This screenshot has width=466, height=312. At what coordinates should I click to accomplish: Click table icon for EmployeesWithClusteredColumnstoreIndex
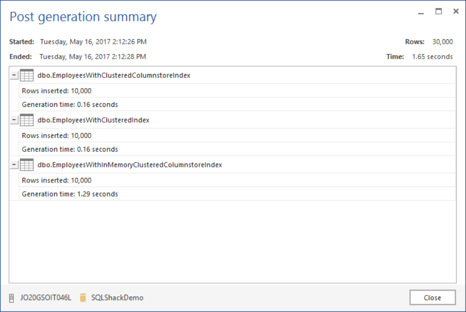[x=27, y=76]
